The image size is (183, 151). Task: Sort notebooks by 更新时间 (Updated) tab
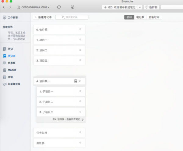(x=154, y=17)
